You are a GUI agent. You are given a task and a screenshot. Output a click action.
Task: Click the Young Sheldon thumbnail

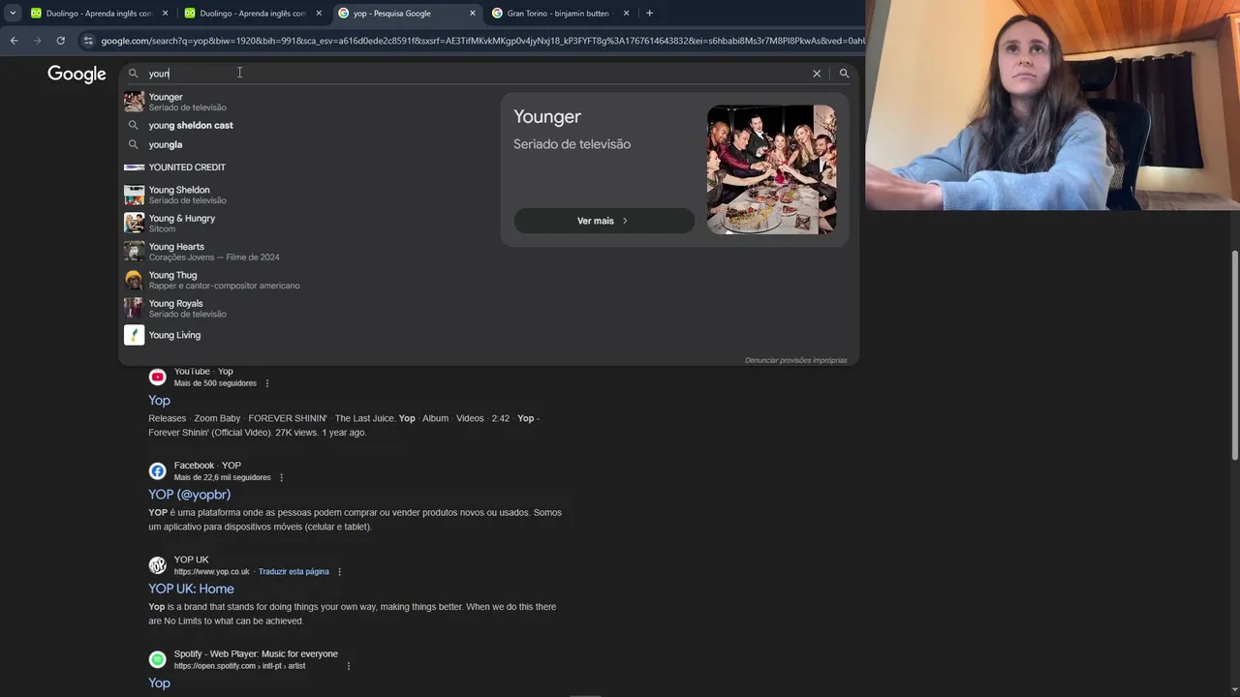pos(134,195)
